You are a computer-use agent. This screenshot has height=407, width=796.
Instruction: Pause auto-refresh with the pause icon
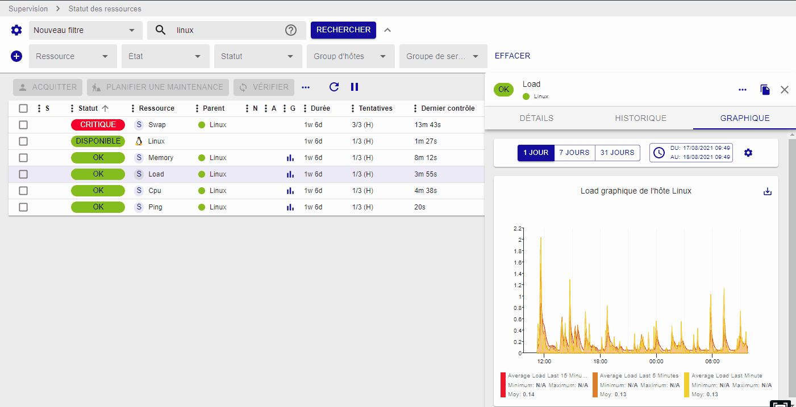(x=355, y=87)
